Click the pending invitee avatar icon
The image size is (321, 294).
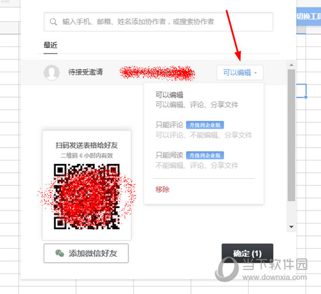(x=52, y=72)
